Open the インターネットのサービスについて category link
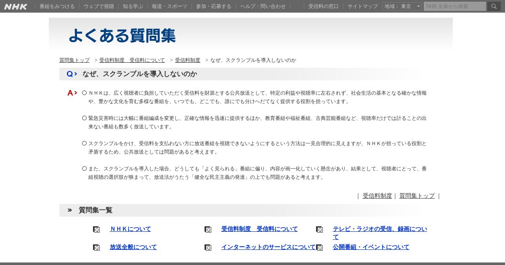505x265 pixels. point(268,247)
